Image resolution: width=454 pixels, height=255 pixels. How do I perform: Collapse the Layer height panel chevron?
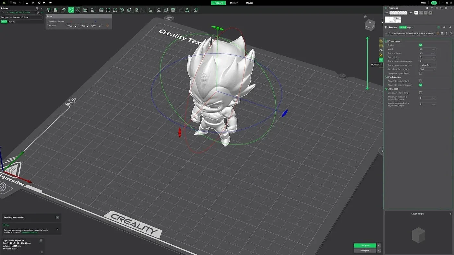click(451, 214)
